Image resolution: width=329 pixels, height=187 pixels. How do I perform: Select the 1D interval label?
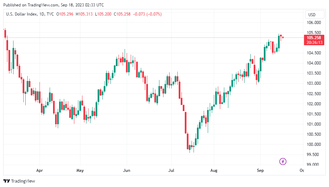(42, 14)
